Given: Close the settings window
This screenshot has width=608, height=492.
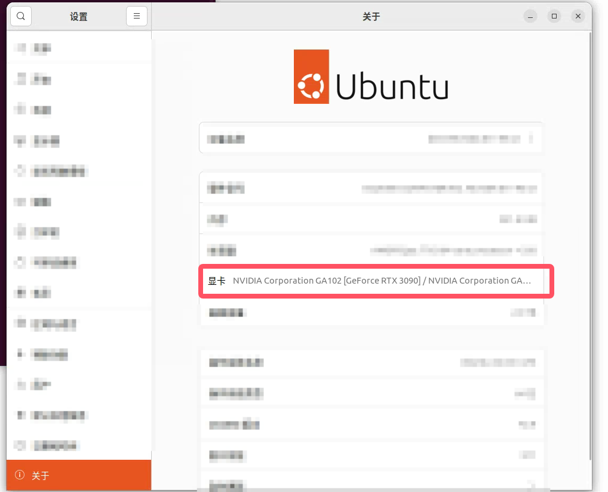Looking at the screenshot, I should tap(578, 16).
